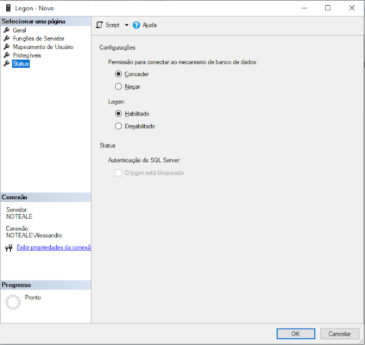Click the connection properties plug icon
The image size is (365, 345).
[9, 248]
